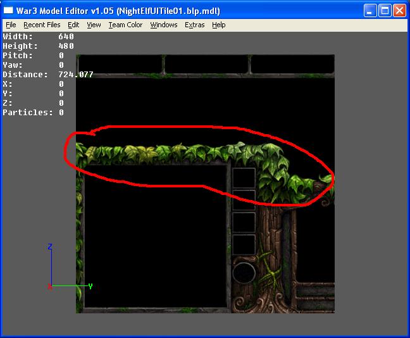Screen dimensions: 410x338
Task: Open the Windows menu
Action: coord(164,25)
